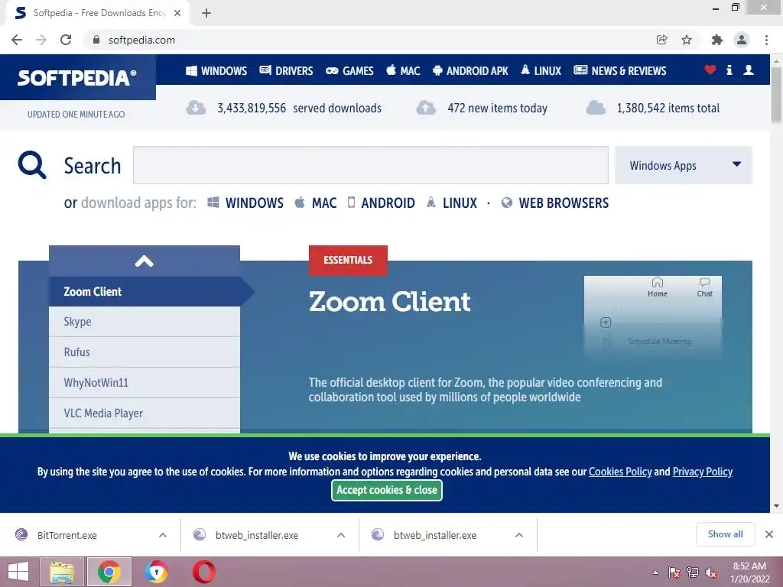Reload the page with the refresh icon
This screenshot has width=783, height=587.
point(66,40)
